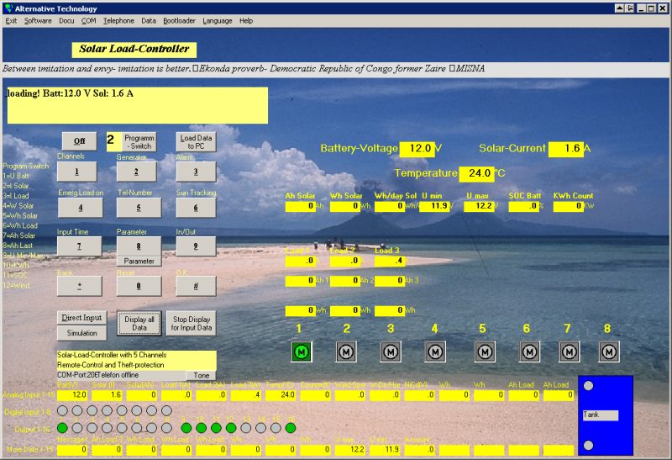Click the Temperature value field 24.0
This screenshot has height=460, width=672.
tap(476, 174)
